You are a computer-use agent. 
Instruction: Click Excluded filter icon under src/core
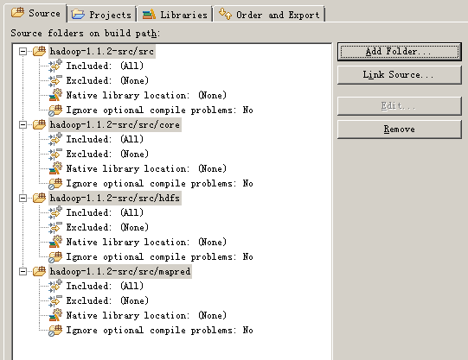coord(55,154)
